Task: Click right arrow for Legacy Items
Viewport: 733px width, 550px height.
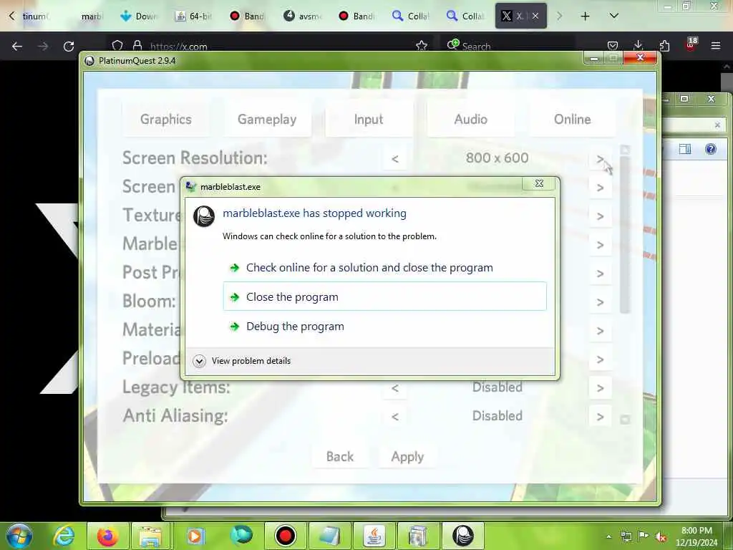Action: click(x=601, y=387)
